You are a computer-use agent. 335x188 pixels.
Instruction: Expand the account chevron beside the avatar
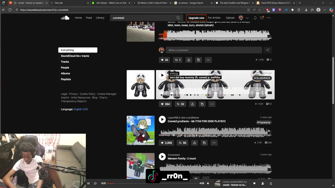pos(247,18)
